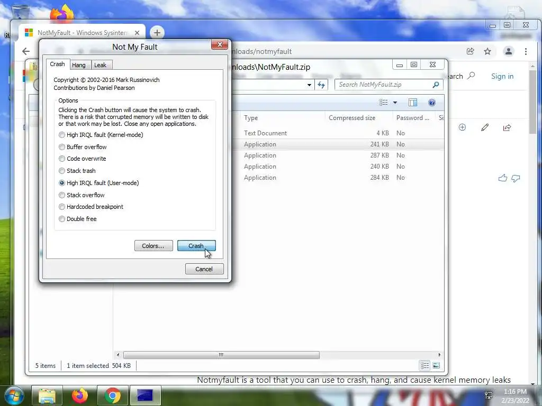Click the NotMyFault browser tab
The image size is (542, 406).
coord(82,33)
